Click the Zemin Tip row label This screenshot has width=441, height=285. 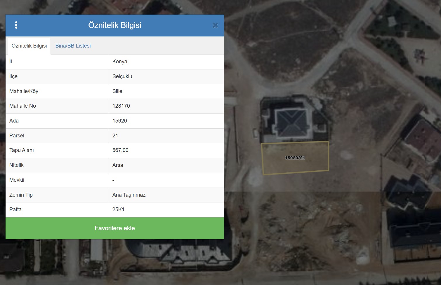(x=21, y=195)
